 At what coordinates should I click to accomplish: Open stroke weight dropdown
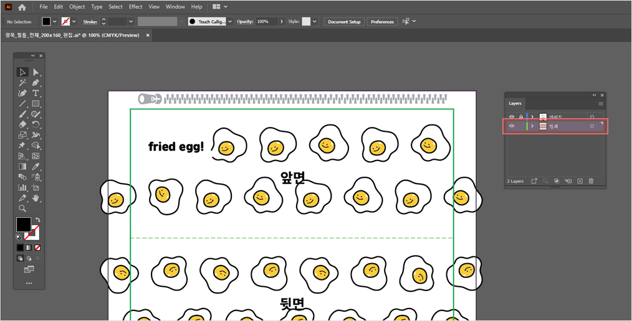tap(131, 22)
